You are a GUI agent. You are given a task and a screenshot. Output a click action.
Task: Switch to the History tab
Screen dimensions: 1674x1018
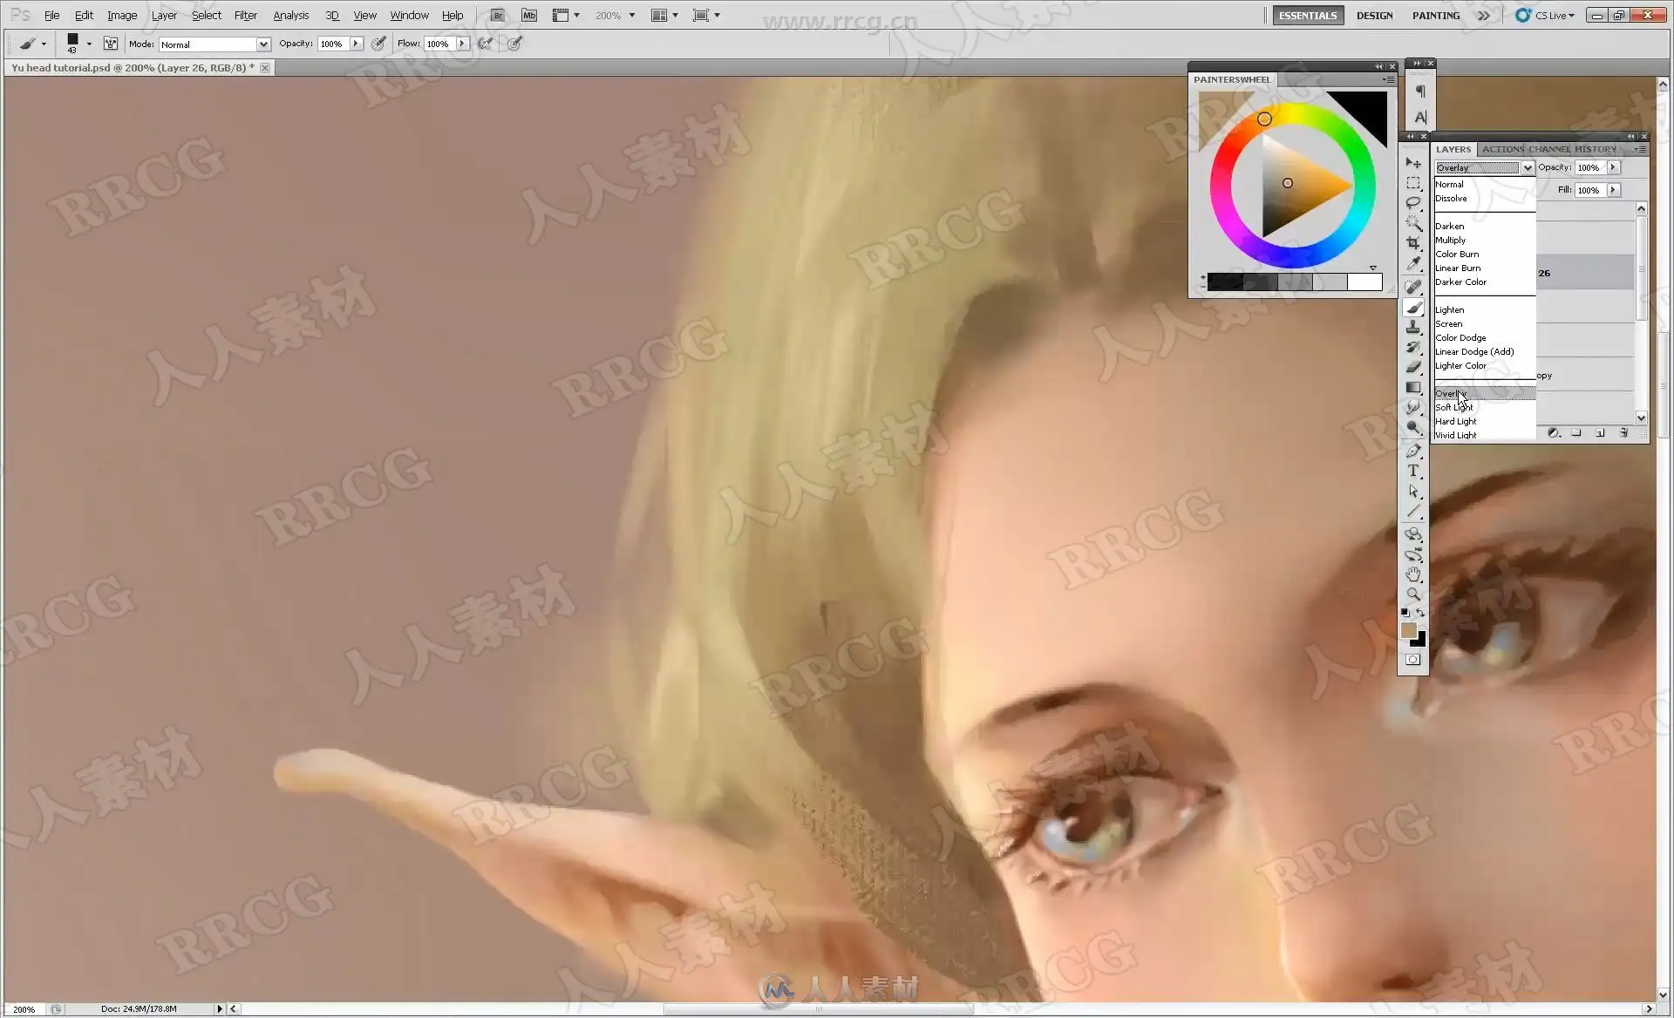tap(1595, 149)
